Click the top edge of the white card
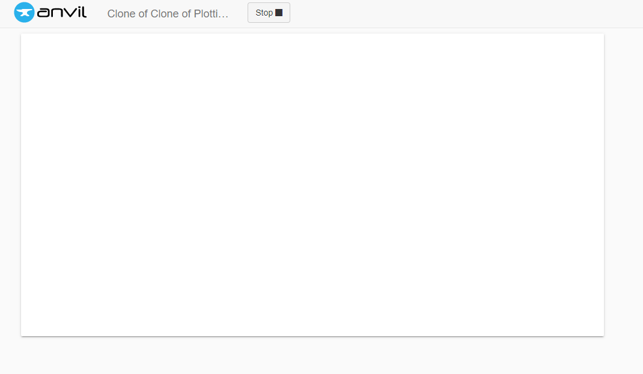643x374 pixels. 312,34
